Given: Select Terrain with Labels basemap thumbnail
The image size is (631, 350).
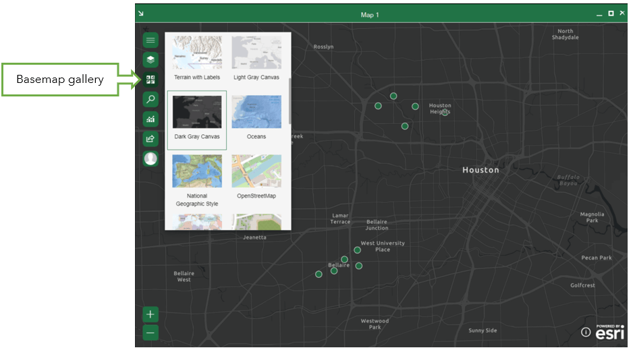Looking at the screenshot, I should coord(197,53).
